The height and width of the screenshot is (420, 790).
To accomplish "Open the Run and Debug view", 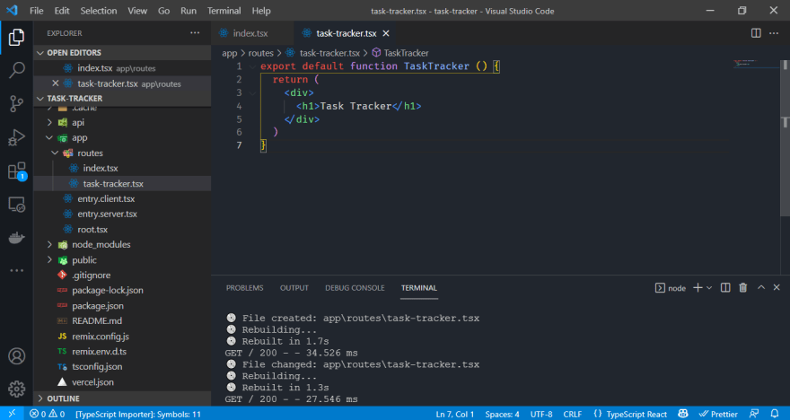I will (x=16, y=137).
